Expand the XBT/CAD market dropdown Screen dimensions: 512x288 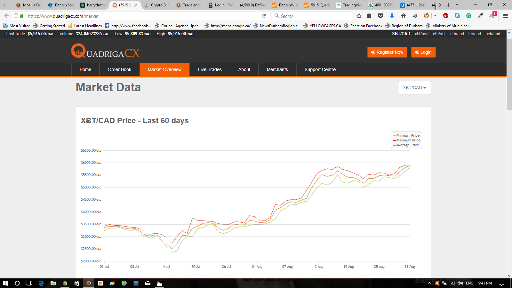(x=414, y=88)
